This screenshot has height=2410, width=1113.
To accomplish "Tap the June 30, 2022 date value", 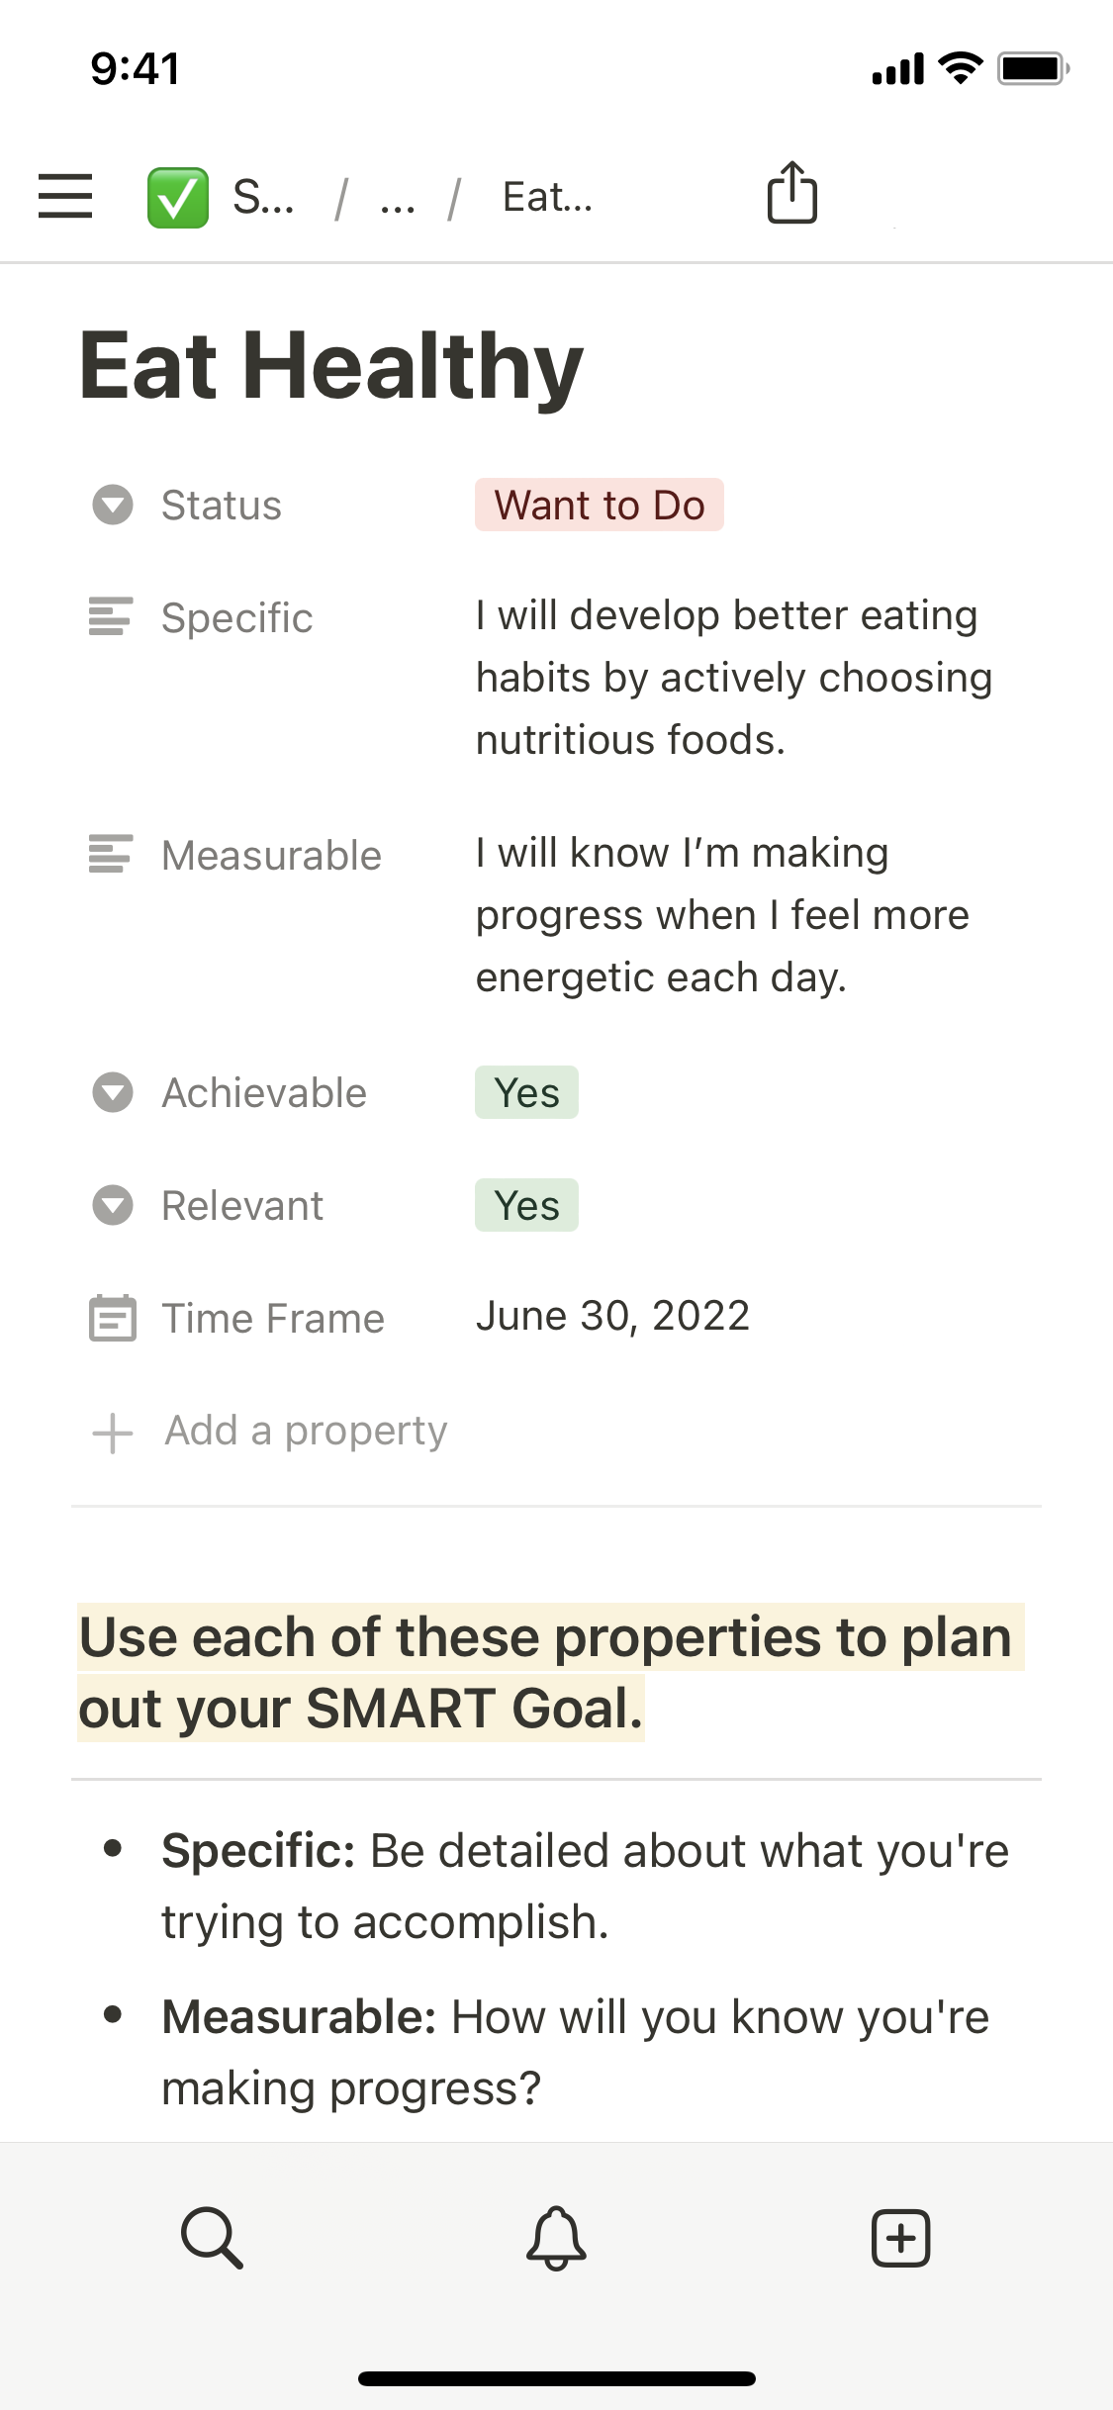I will pyautogui.click(x=612, y=1316).
